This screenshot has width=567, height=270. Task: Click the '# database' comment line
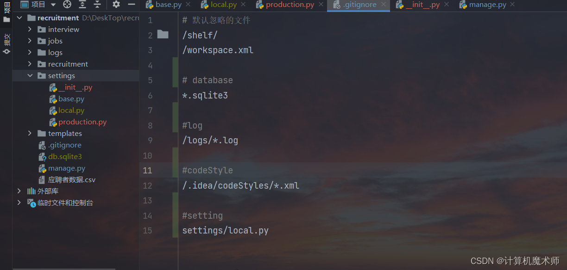click(x=208, y=80)
